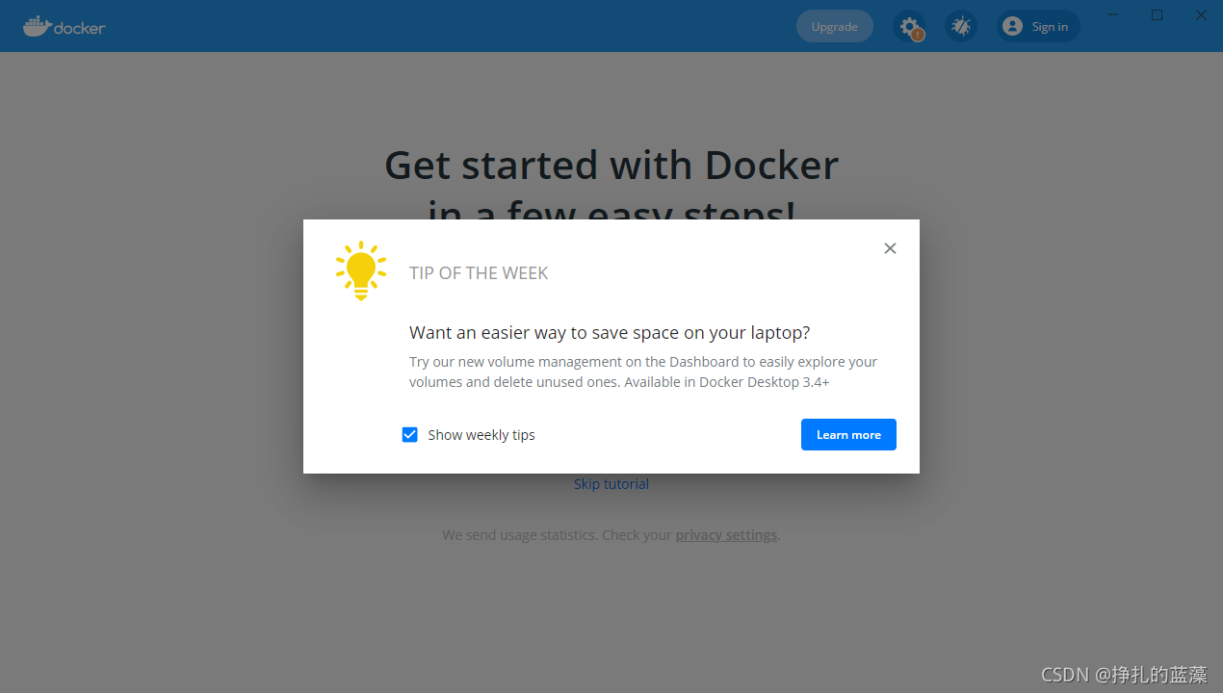Uncheck Show weekly tips checkbox
The height and width of the screenshot is (693, 1223).
410,435
